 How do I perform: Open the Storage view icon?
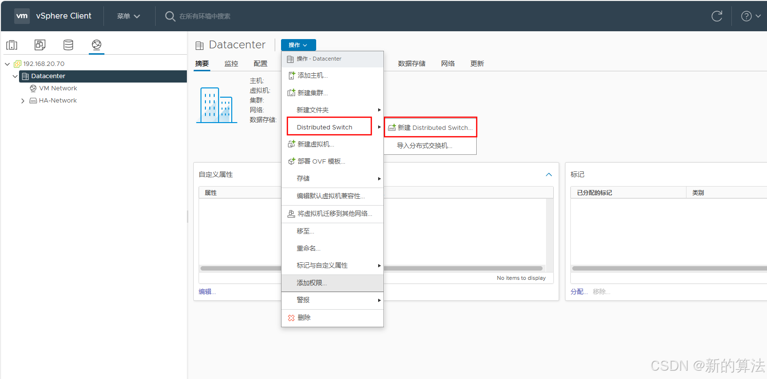[68, 45]
